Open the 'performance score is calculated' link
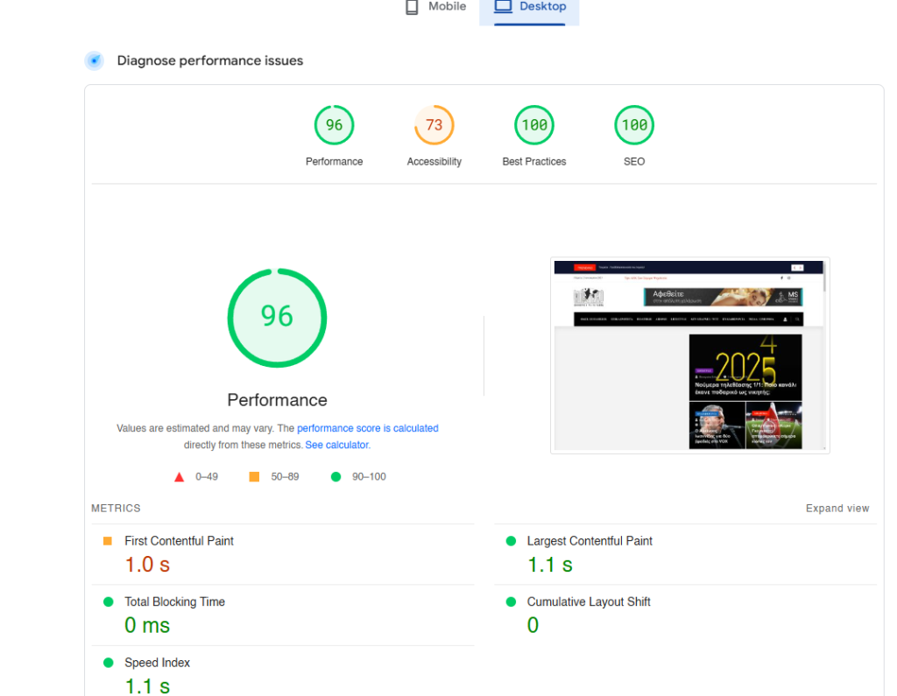Image resolution: width=897 pixels, height=696 pixels. [367, 428]
